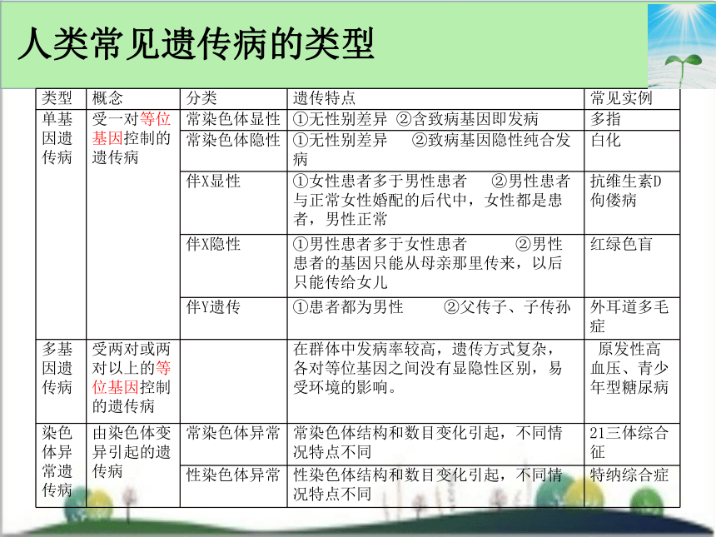Screen dimensions: 716x537
Task: Click the text 受两对或两对以上的等位基因控制的遗传病
Action: [x=132, y=378]
